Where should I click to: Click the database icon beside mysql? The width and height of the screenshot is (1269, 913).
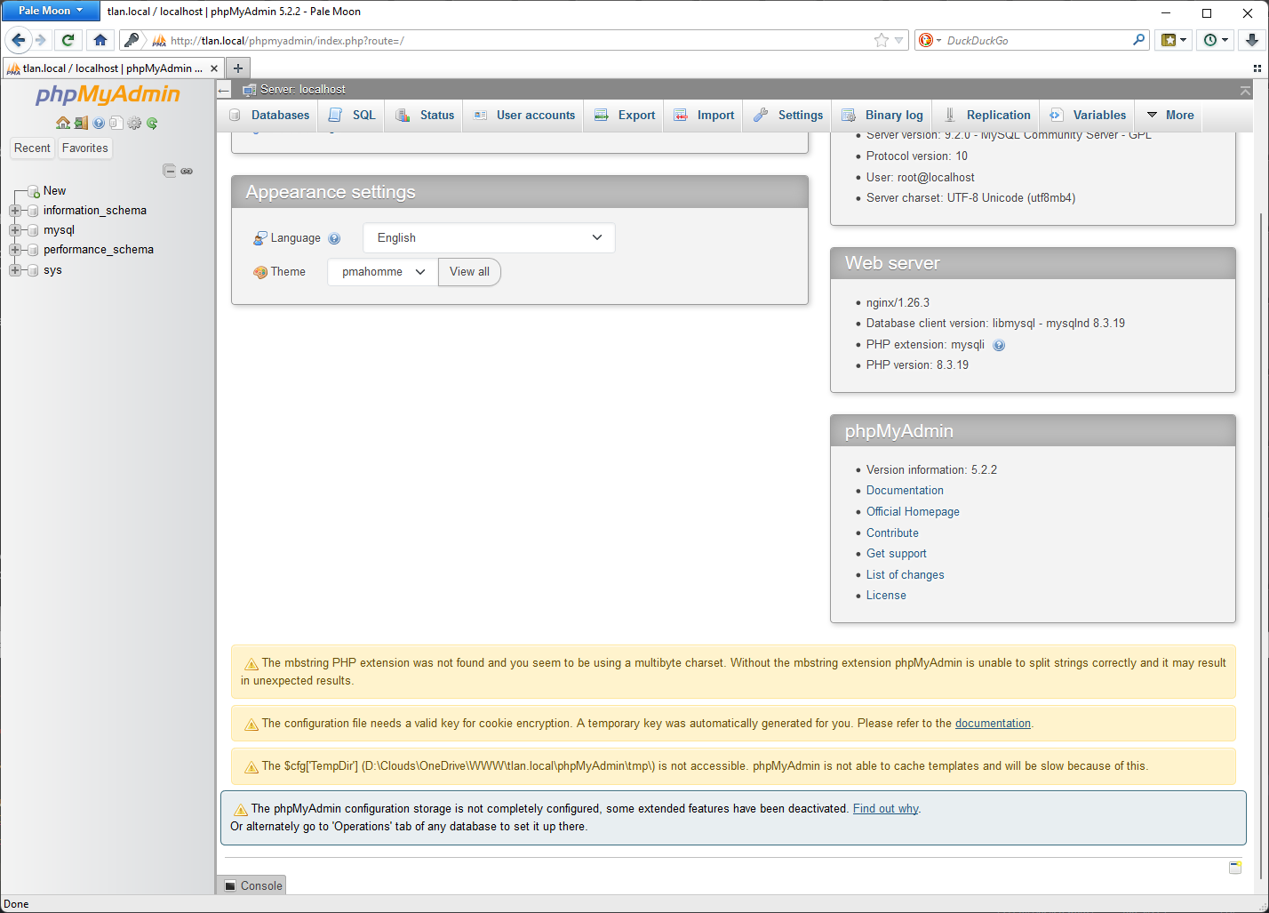point(34,230)
